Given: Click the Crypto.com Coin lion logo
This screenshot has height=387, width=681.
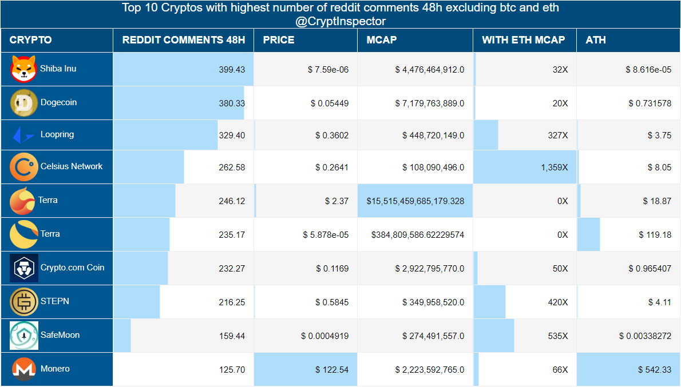Looking at the screenshot, I should pyautogui.click(x=24, y=268).
